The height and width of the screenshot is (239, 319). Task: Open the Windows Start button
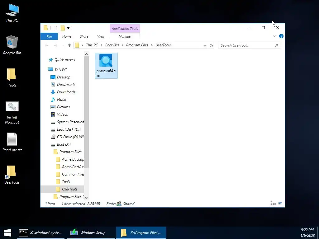[x=7, y=233]
